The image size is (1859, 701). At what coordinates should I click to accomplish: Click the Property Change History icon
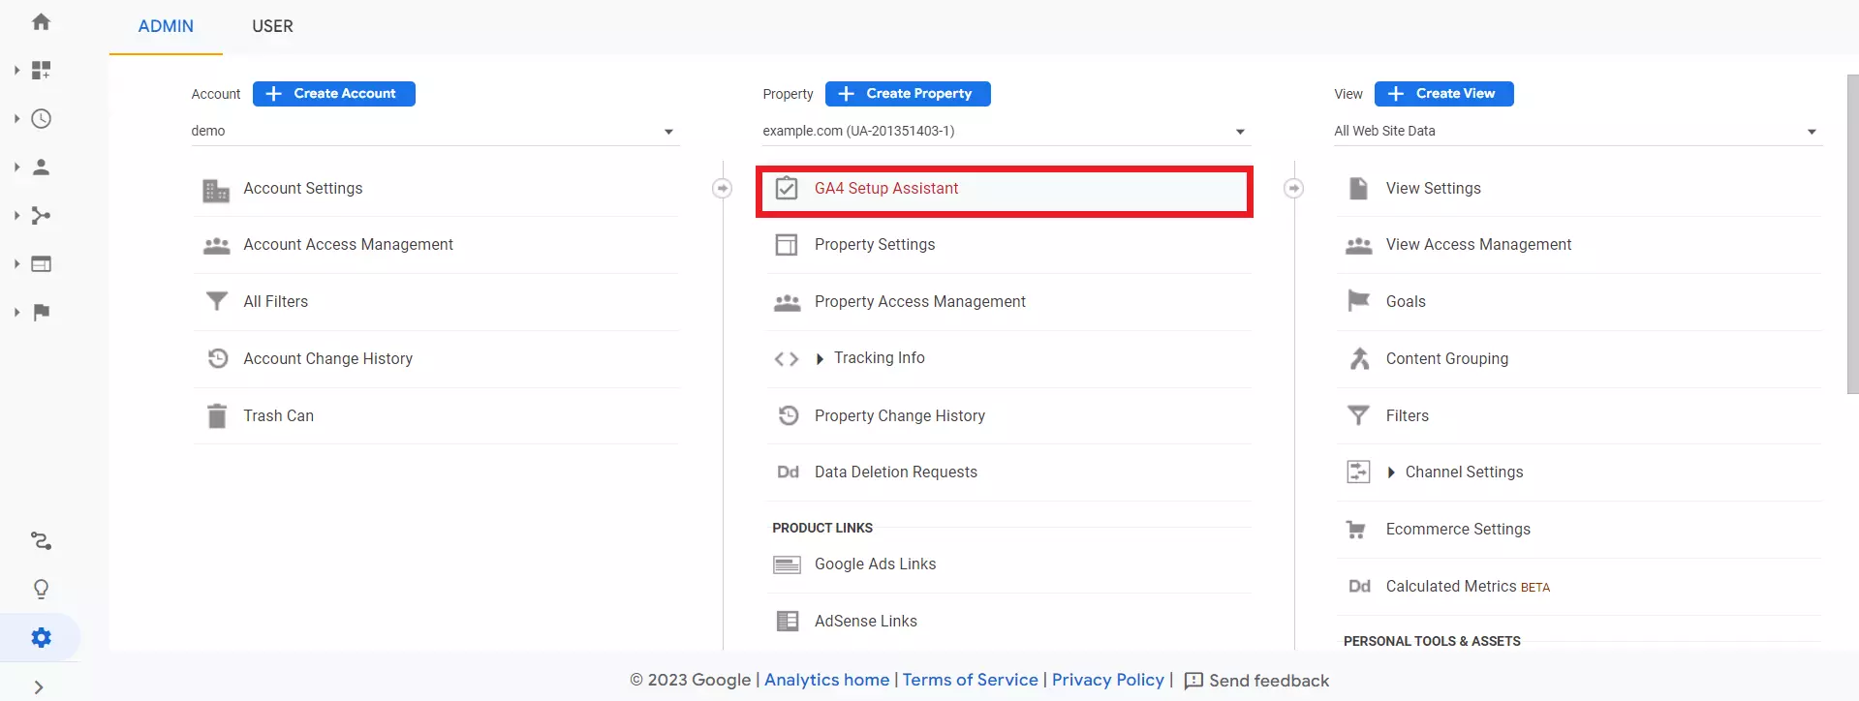(x=789, y=415)
